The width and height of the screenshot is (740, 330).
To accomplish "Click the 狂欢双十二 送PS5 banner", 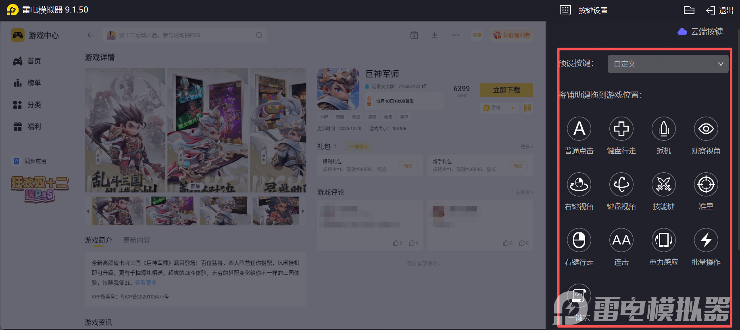I will pos(40,189).
